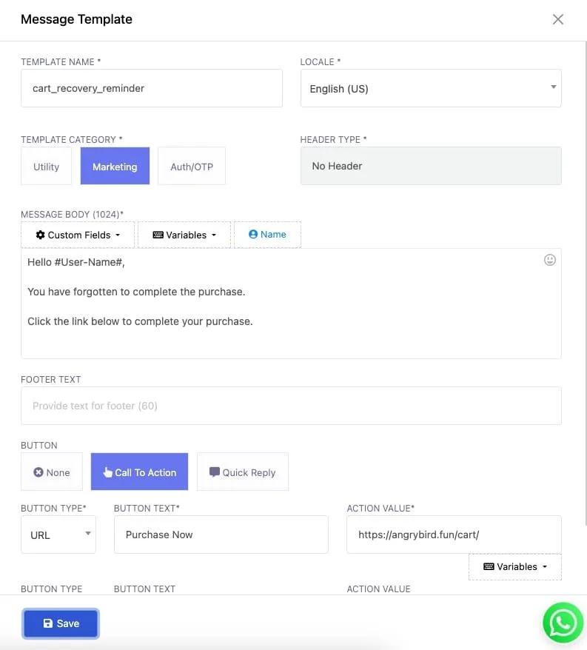The width and height of the screenshot is (587, 650).
Task: Switch to Quick Reply button type
Action: 243,472
